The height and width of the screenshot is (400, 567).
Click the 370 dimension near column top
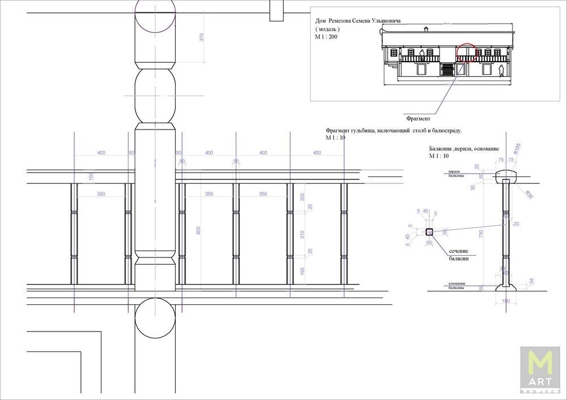pos(201,37)
